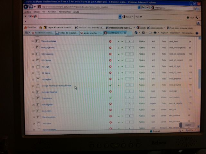The height and width of the screenshot is (154, 206).
Task: Click the Home icon in command bar
Action: (136, 33)
